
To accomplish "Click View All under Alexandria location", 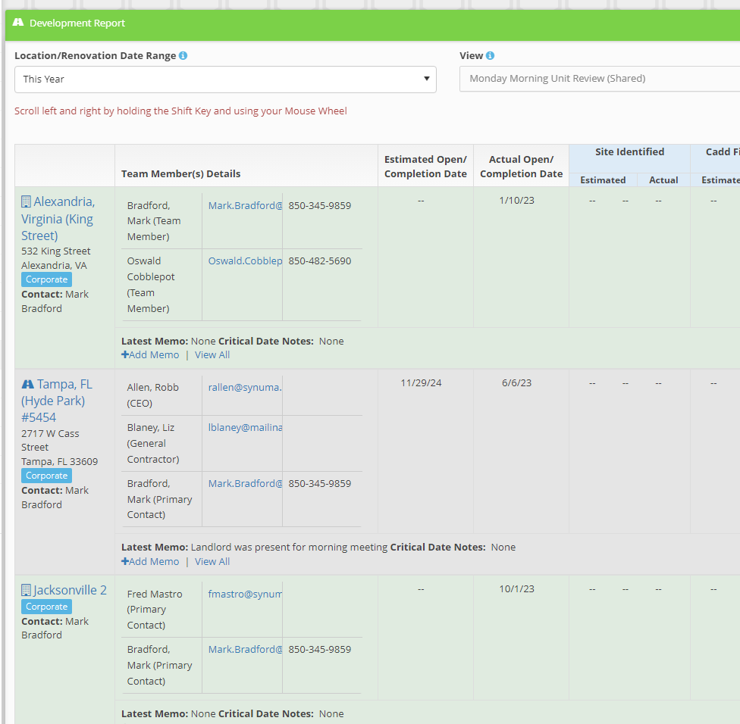I will pos(212,355).
